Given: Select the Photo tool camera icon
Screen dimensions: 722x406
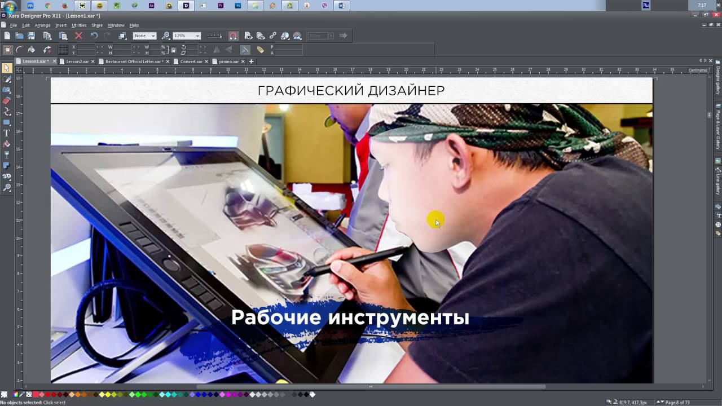Looking at the screenshot, I should pos(7,90).
